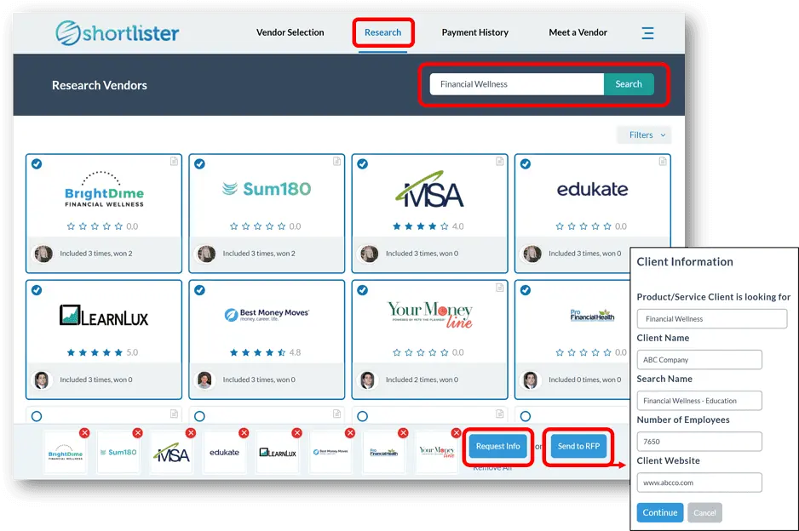The height and width of the screenshot is (531, 799).
Task: Click the advisor avatar on edukate card
Action: tap(532, 254)
